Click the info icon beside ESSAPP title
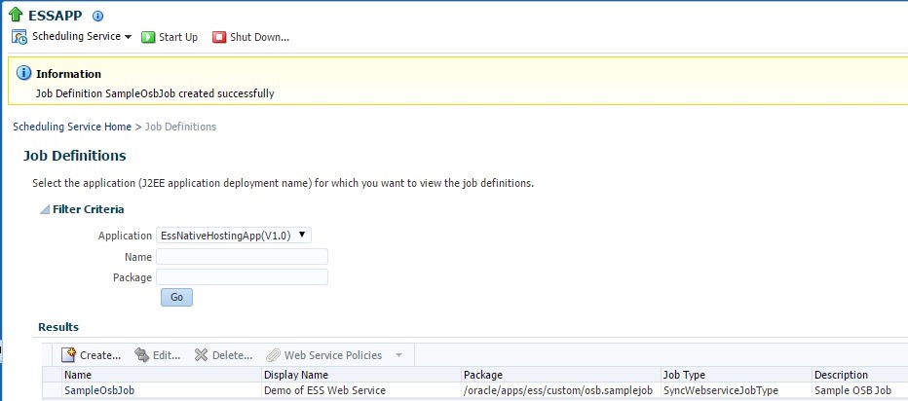This screenshot has width=908, height=401. [x=97, y=17]
